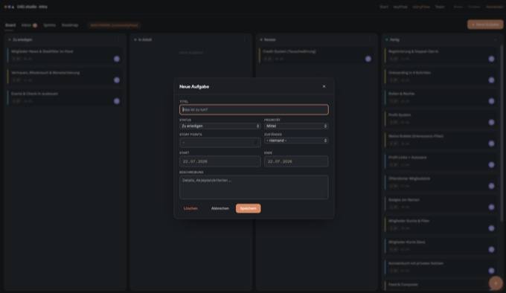Image resolution: width=506 pixels, height=293 pixels.
Task: Close the Neue Aufgabe dialog
Action: (324, 86)
